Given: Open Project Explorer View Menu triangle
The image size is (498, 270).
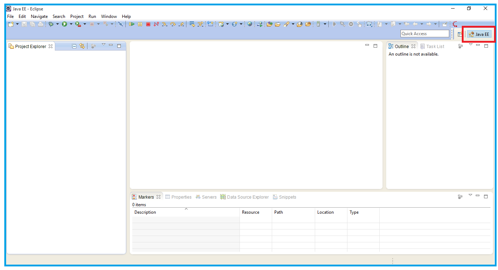Looking at the screenshot, I should tap(103, 45).
